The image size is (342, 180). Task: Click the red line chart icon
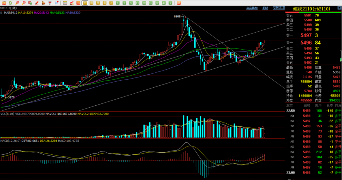72,3
